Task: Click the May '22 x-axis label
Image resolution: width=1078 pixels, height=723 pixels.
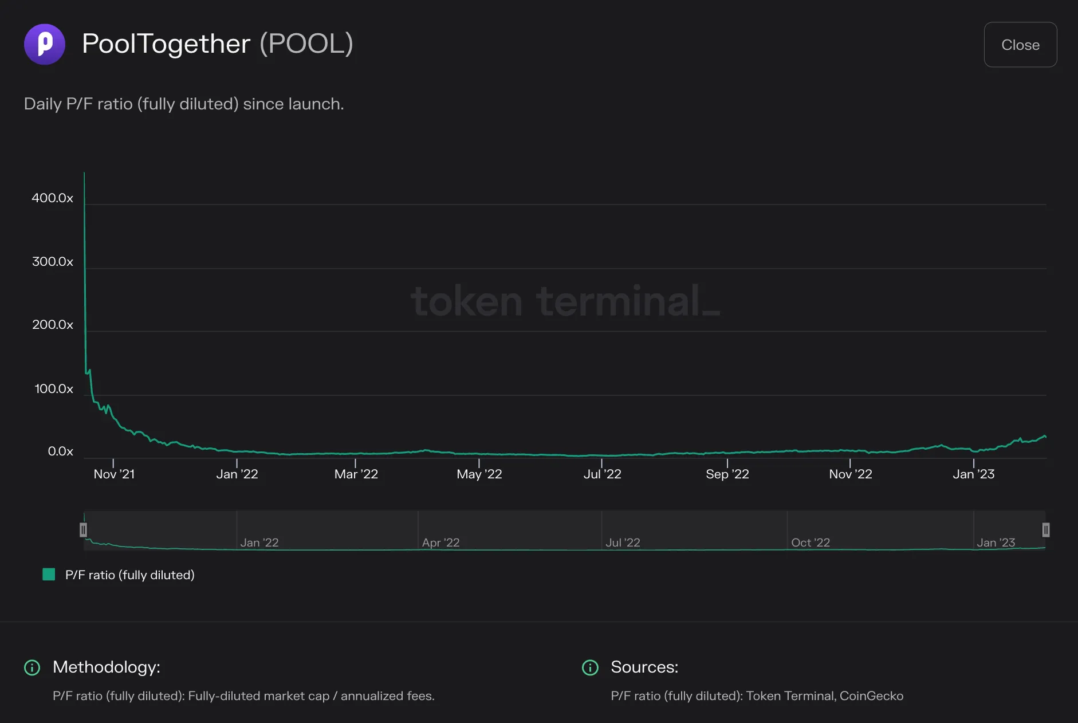Action: coord(479,474)
